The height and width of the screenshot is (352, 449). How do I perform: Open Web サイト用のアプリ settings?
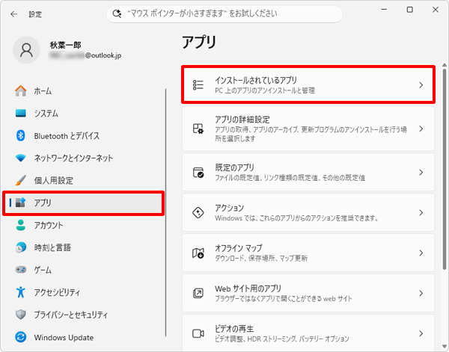(x=308, y=293)
